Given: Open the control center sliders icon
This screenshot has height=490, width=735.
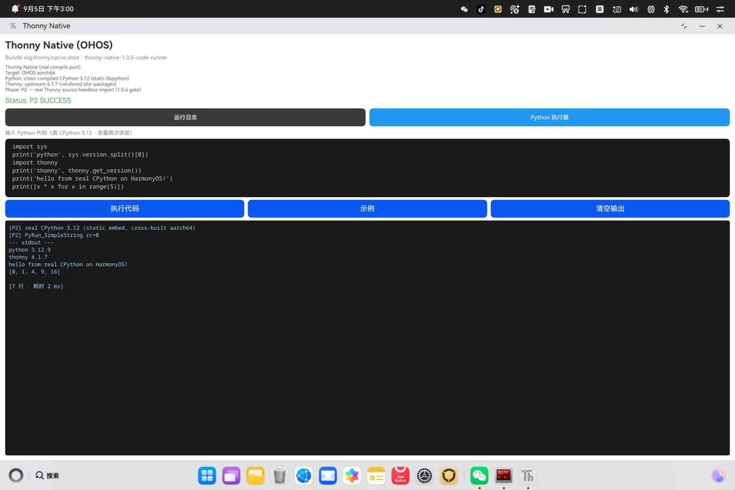Looking at the screenshot, I should (720, 9).
